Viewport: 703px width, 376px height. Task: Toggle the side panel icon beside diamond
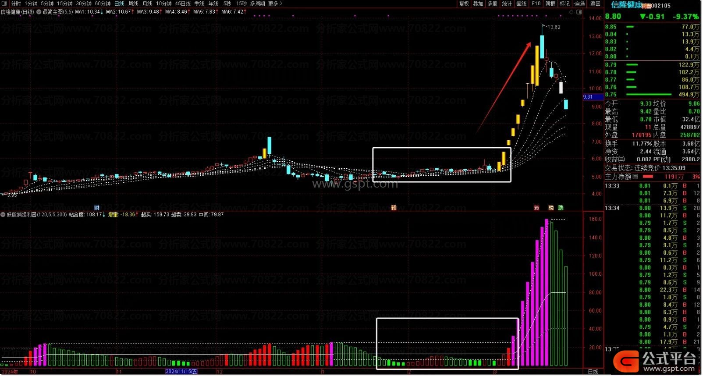(x=579, y=12)
